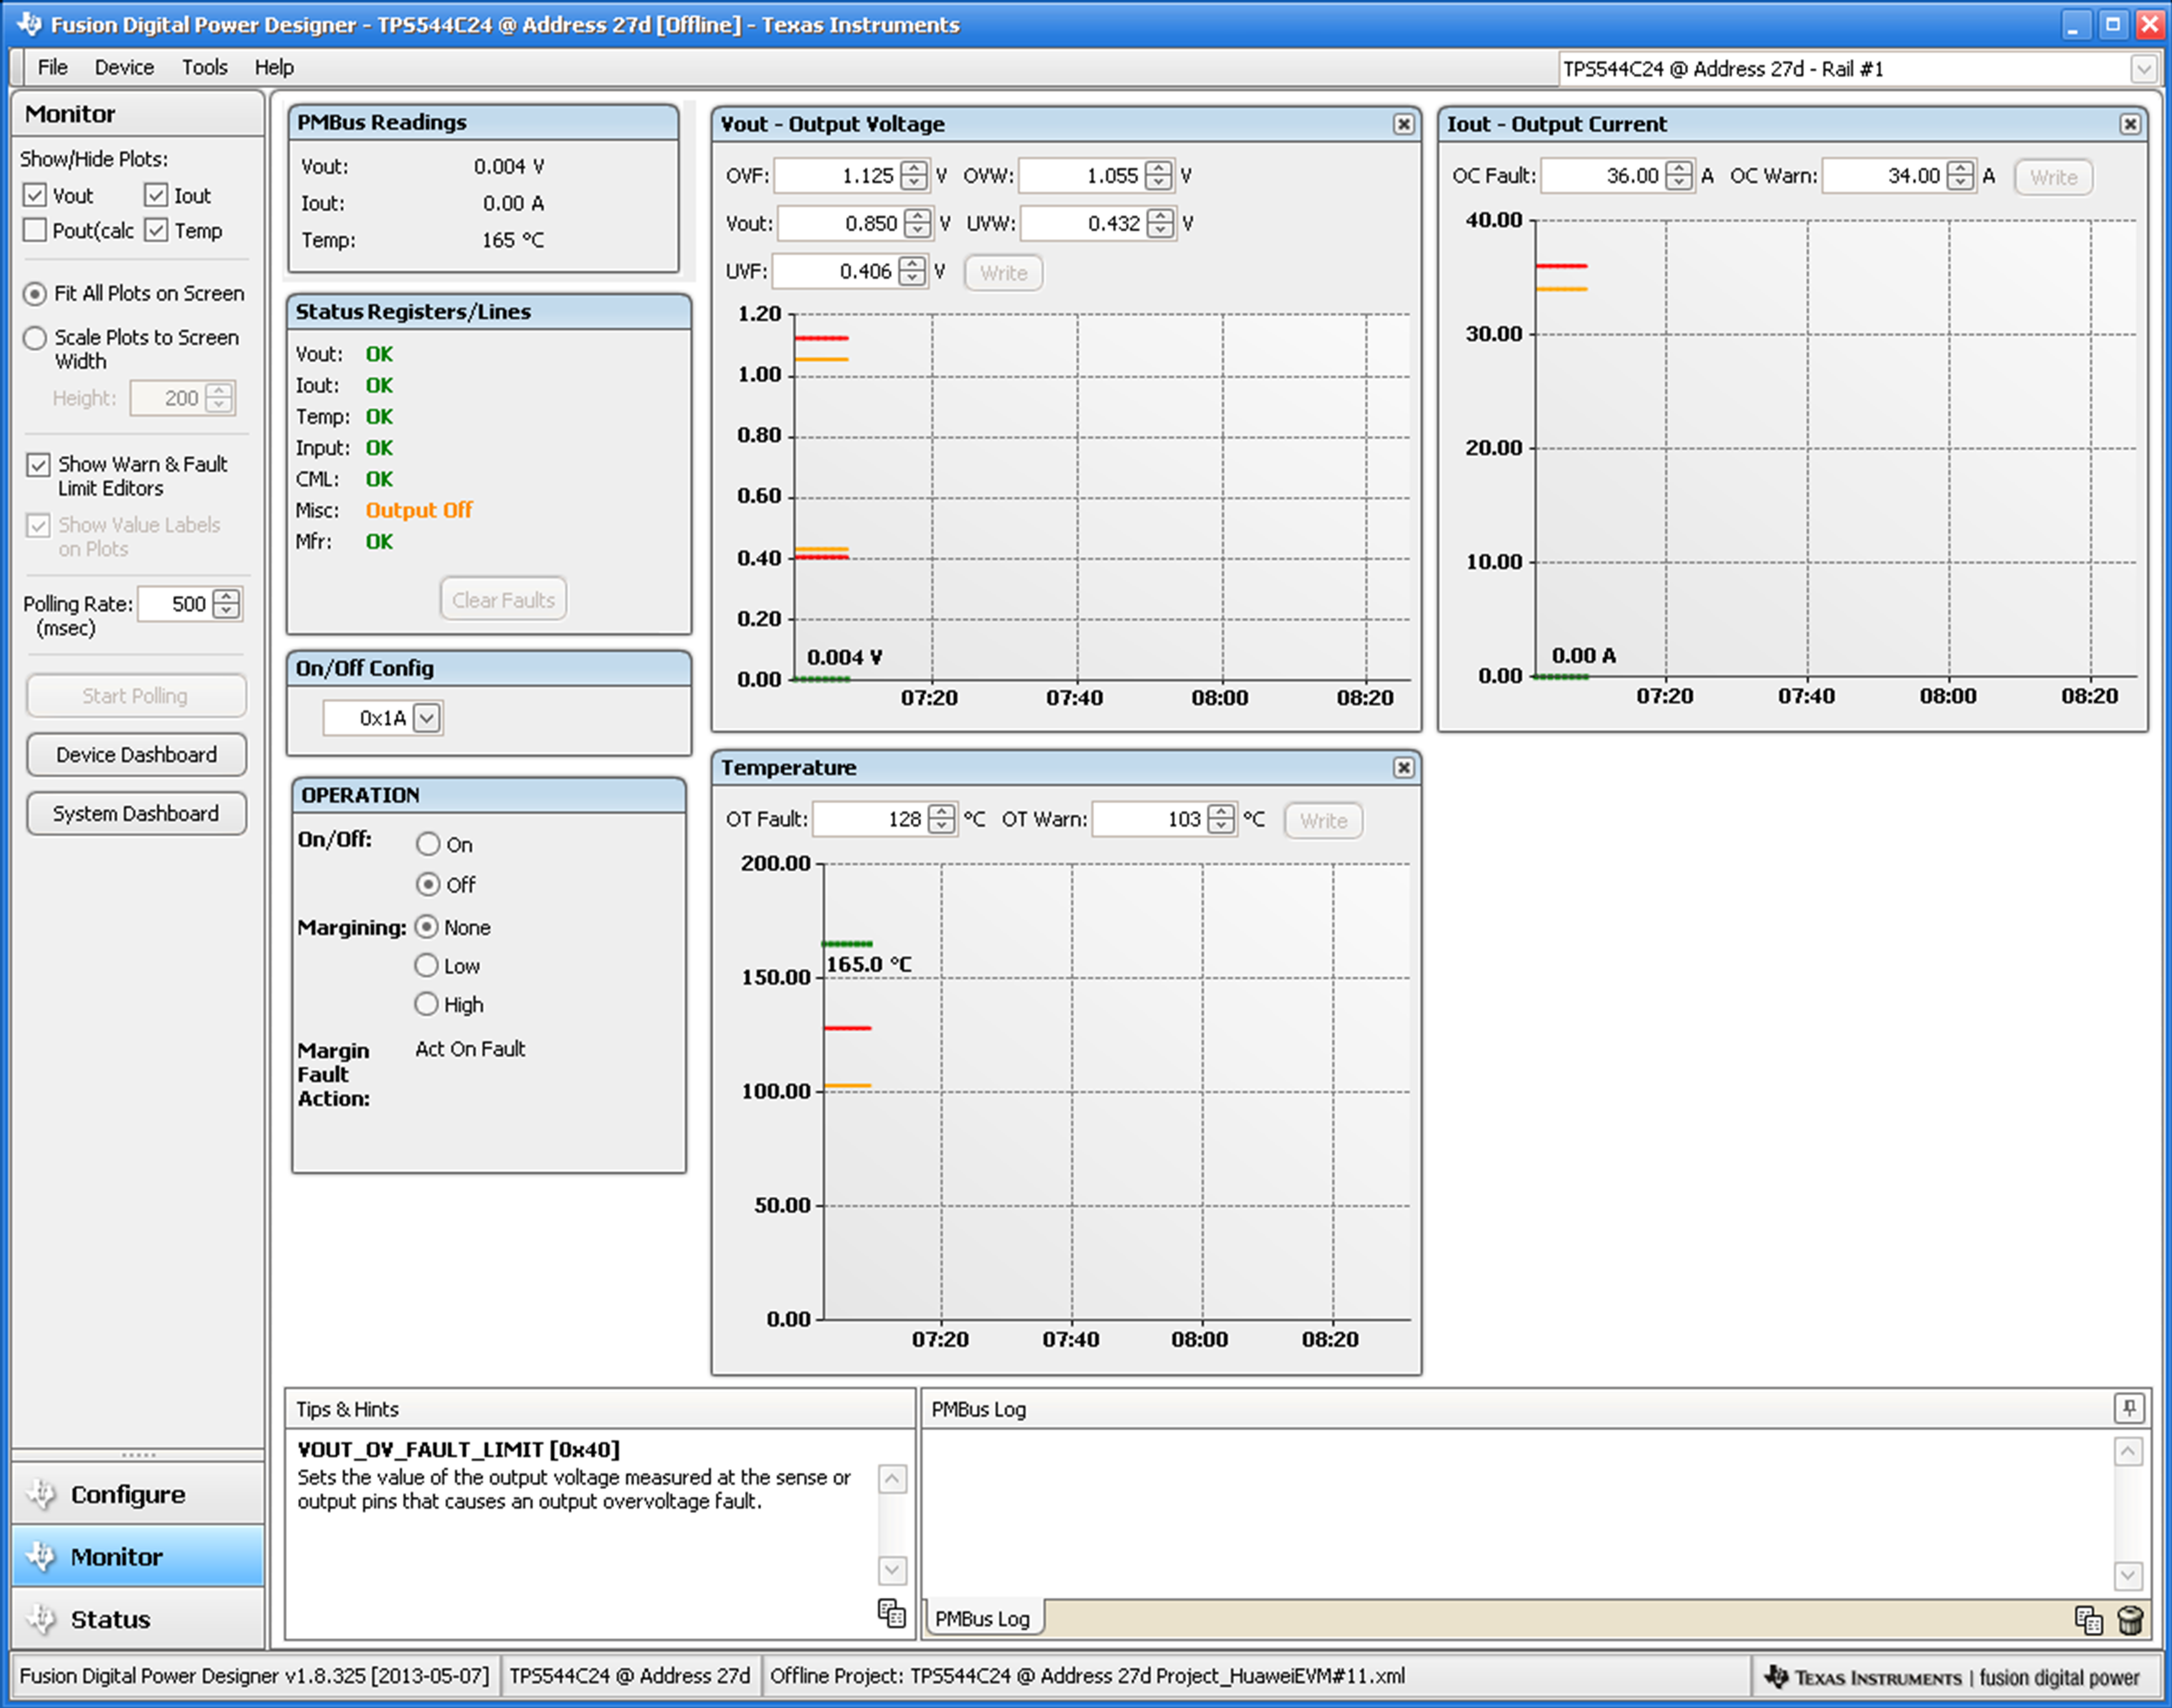2172x1708 pixels.
Task: Open the device rail selector dropdown
Action: click(x=2142, y=69)
